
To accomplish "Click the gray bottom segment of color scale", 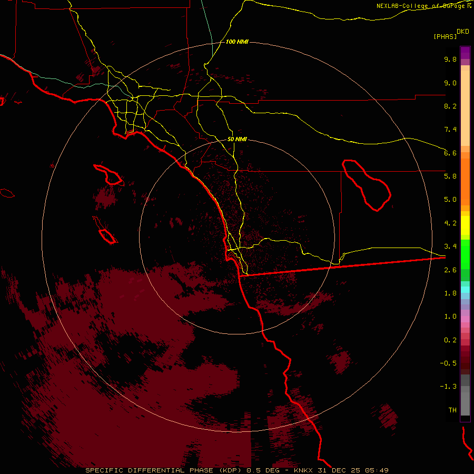I will coord(465,401).
